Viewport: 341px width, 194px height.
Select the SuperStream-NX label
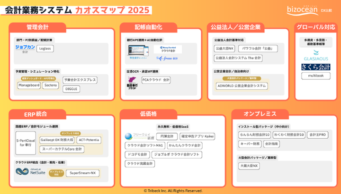pos(82,173)
